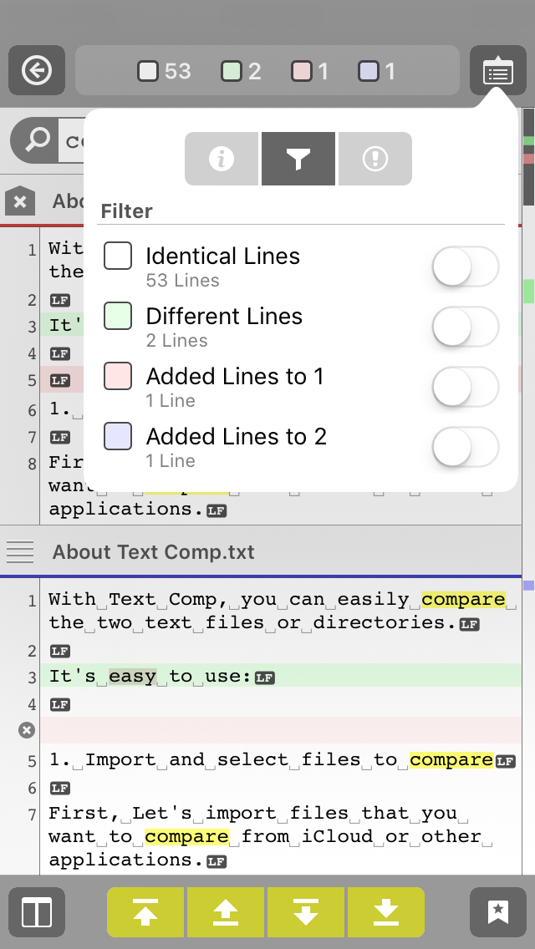Toggle the Identical Lines switch
Viewport: 535px width, 949px height.
pos(466,268)
